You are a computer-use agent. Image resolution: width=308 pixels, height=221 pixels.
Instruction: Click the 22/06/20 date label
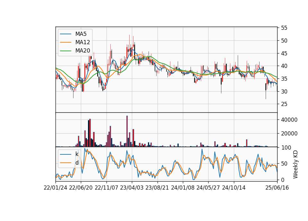click(x=81, y=188)
